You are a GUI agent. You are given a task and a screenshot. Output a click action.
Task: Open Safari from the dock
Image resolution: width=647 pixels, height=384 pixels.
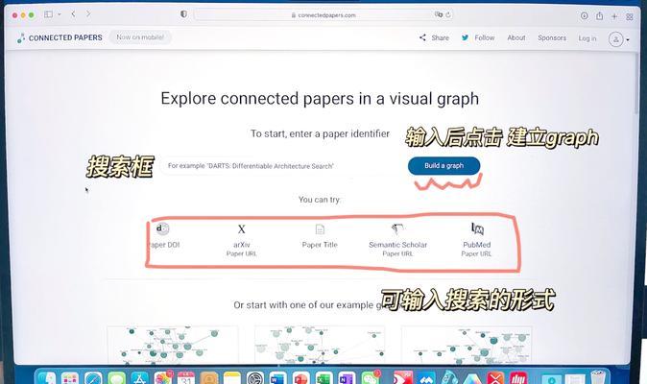point(93,378)
